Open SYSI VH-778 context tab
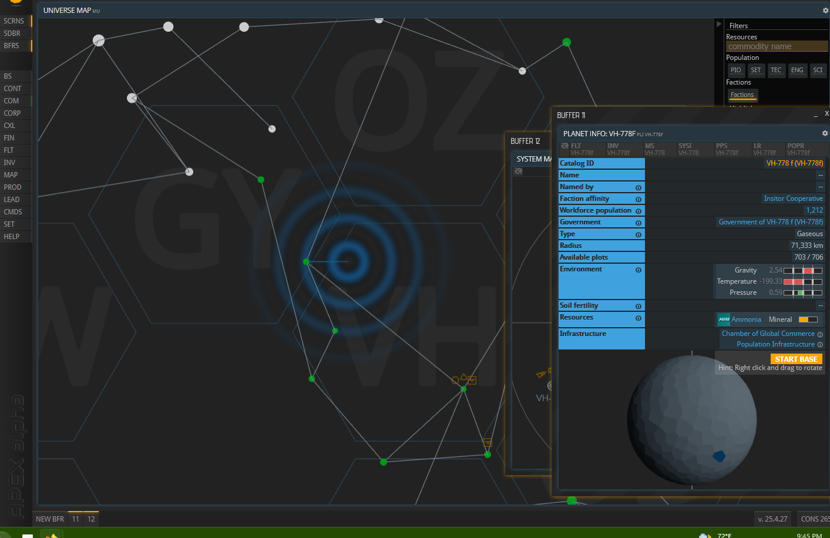Image resolution: width=830 pixels, height=538 pixels. pos(695,149)
